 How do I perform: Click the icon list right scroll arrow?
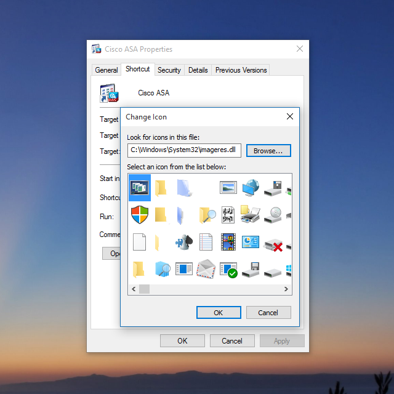pyautogui.click(x=286, y=289)
